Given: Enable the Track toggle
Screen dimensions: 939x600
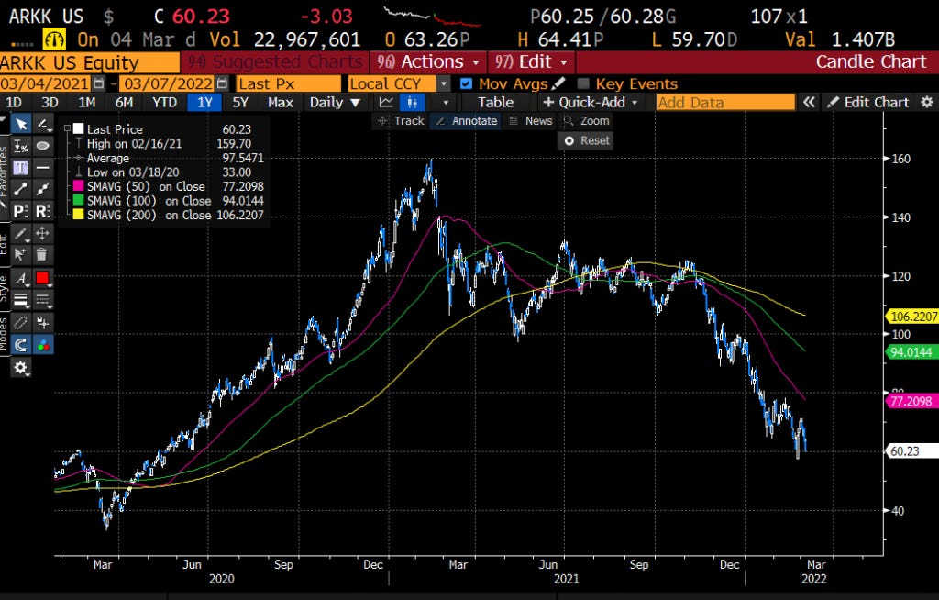Looking at the screenshot, I should (401, 121).
